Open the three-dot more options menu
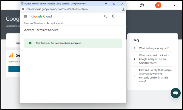 coord(121,16)
